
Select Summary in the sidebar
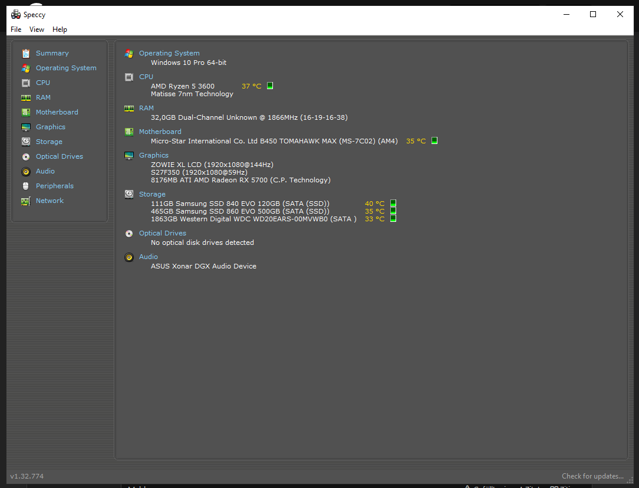point(52,53)
